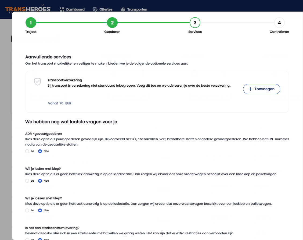303x240 pixels.
Task: Select the Transportverzekering service card
Action: [x=157, y=91]
